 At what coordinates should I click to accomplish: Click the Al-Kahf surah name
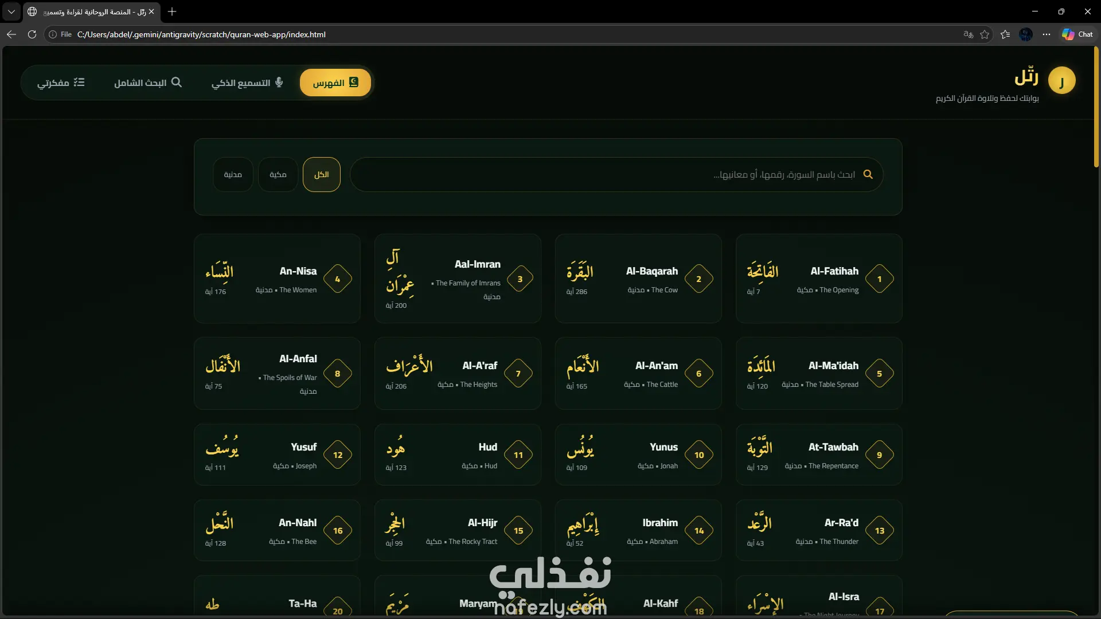tap(661, 604)
